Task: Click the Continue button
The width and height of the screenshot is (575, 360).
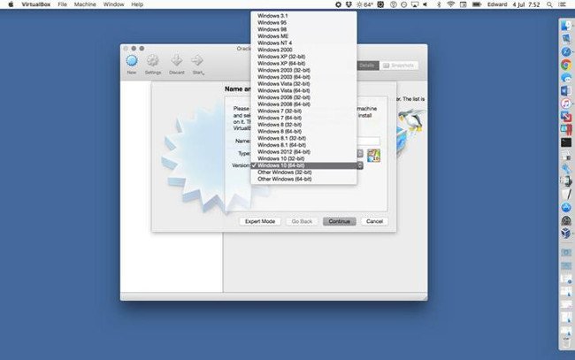Action: 339,221
